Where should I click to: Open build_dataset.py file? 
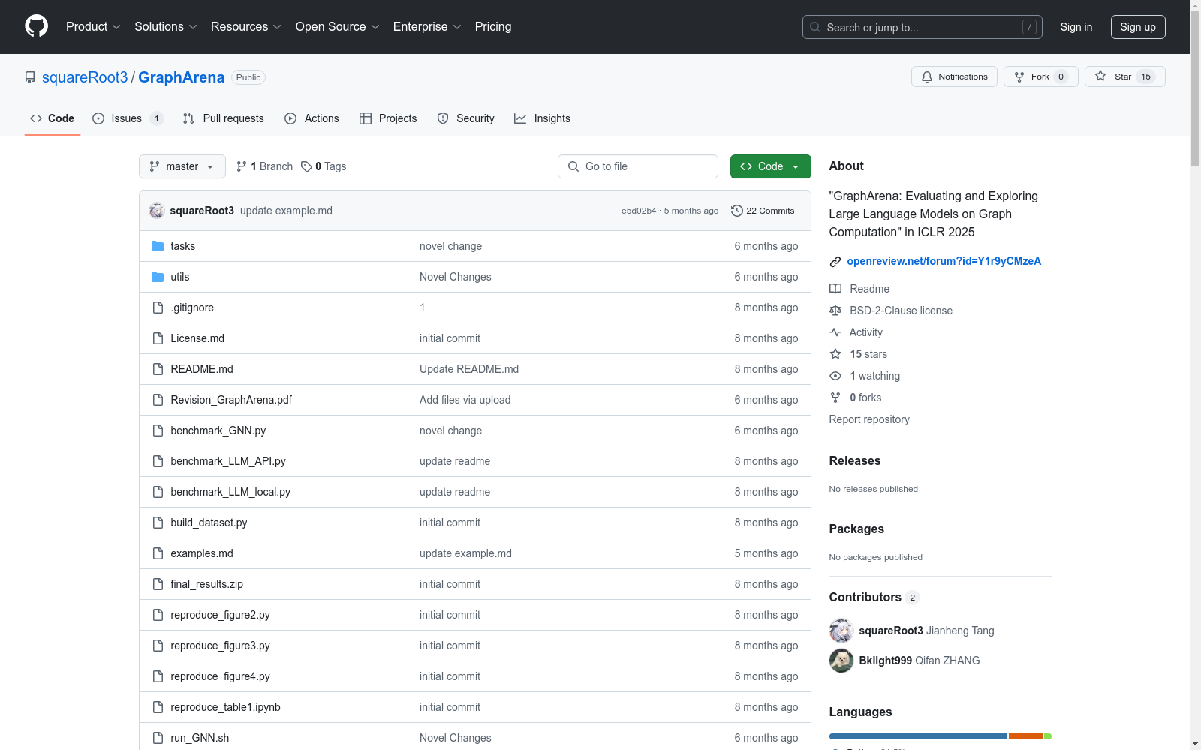tap(209, 523)
